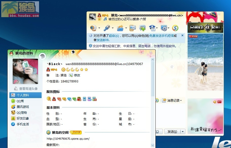This screenshot has height=148, width=231.
Task: Dismiss the blue info notice with its X
Action: point(182,36)
